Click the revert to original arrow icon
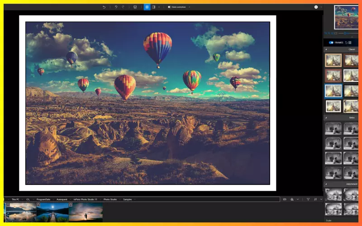 point(104,7)
